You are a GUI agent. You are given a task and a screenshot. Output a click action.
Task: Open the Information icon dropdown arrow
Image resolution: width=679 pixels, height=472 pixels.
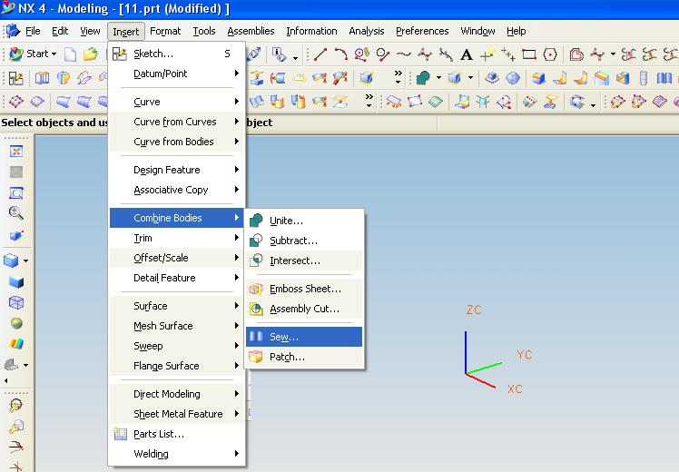pyautogui.click(x=295, y=57)
